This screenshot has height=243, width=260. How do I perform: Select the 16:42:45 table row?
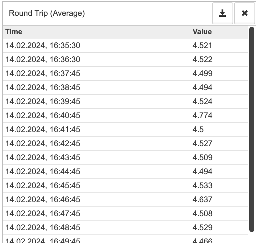[125, 144]
